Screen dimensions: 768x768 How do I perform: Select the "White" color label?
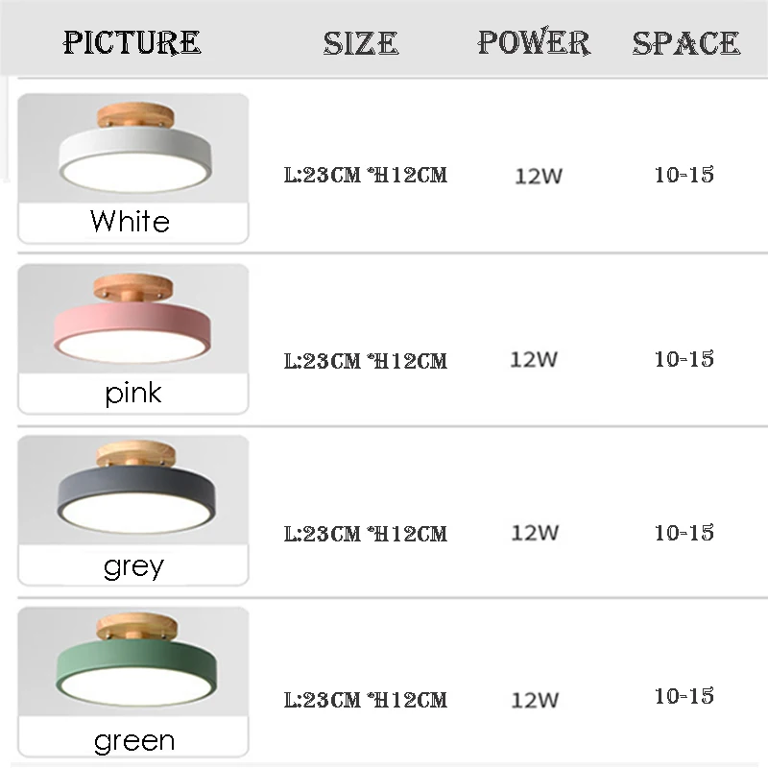point(131,222)
